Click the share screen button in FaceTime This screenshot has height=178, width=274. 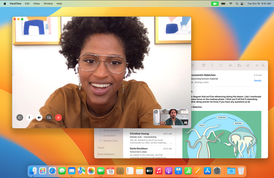tap(49, 117)
